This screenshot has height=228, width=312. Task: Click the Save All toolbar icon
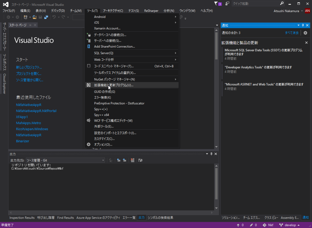click(x=46, y=17)
